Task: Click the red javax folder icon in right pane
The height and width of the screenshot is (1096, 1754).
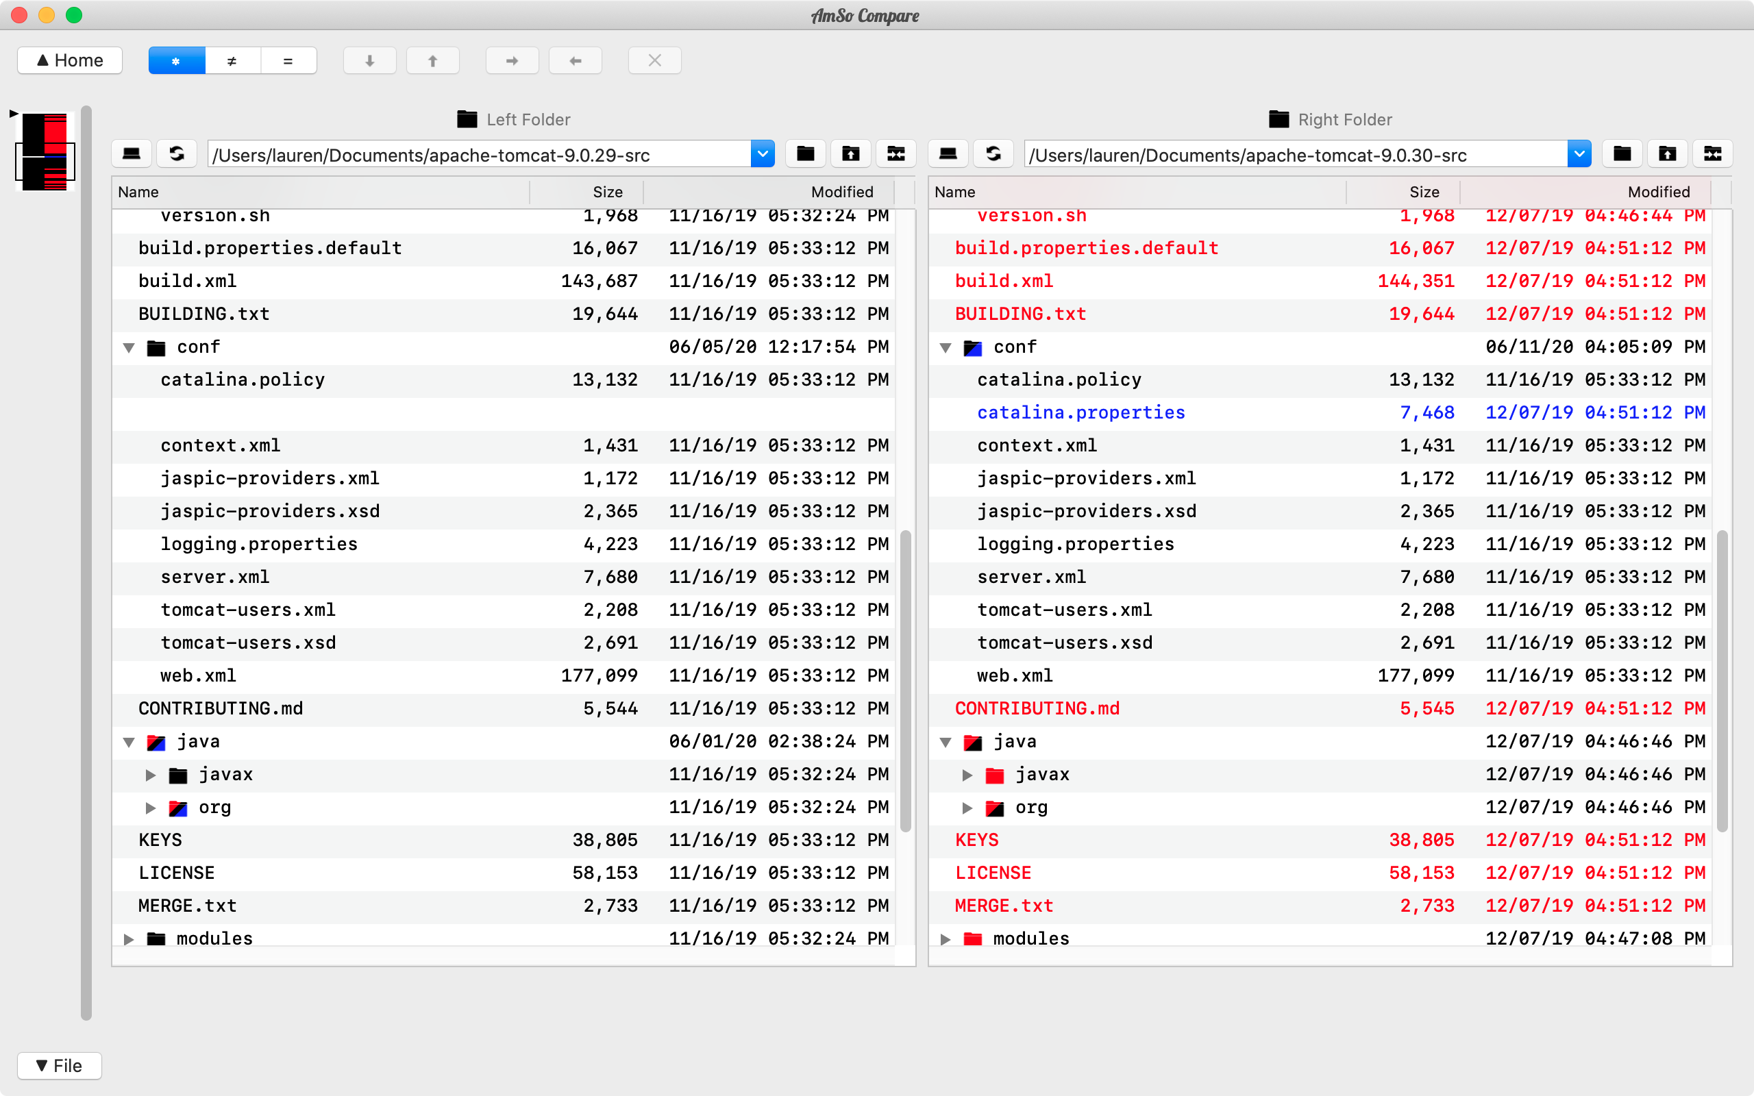Action: pyautogui.click(x=994, y=775)
